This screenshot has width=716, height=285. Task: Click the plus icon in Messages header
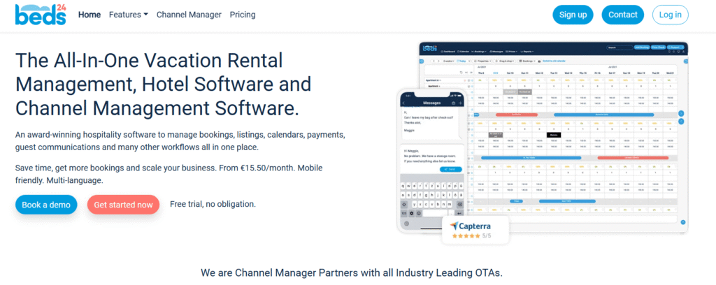pyautogui.click(x=461, y=103)
